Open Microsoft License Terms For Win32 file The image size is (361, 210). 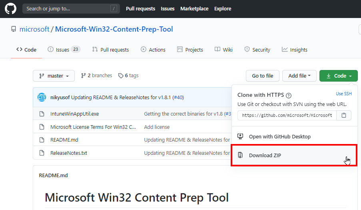93,127
